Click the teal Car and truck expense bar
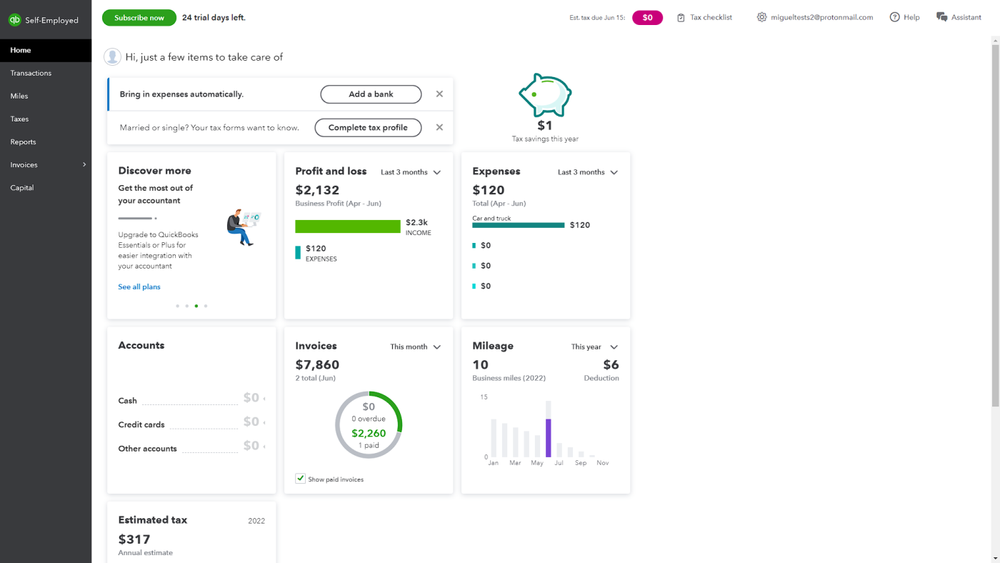 coord(519,225)
